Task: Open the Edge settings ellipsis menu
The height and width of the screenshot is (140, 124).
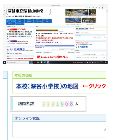Action: (106, 8)
